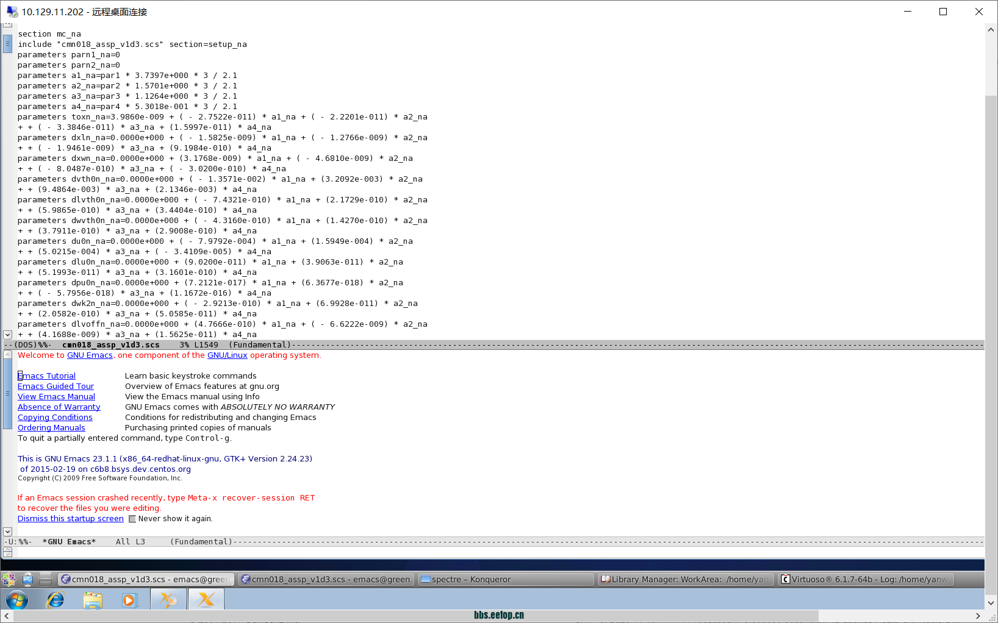This screenshot has width=998, height=623.
Task: Click the 'This is GNU Emacs 23.1.1' text
Action: [x=165, y=459]
